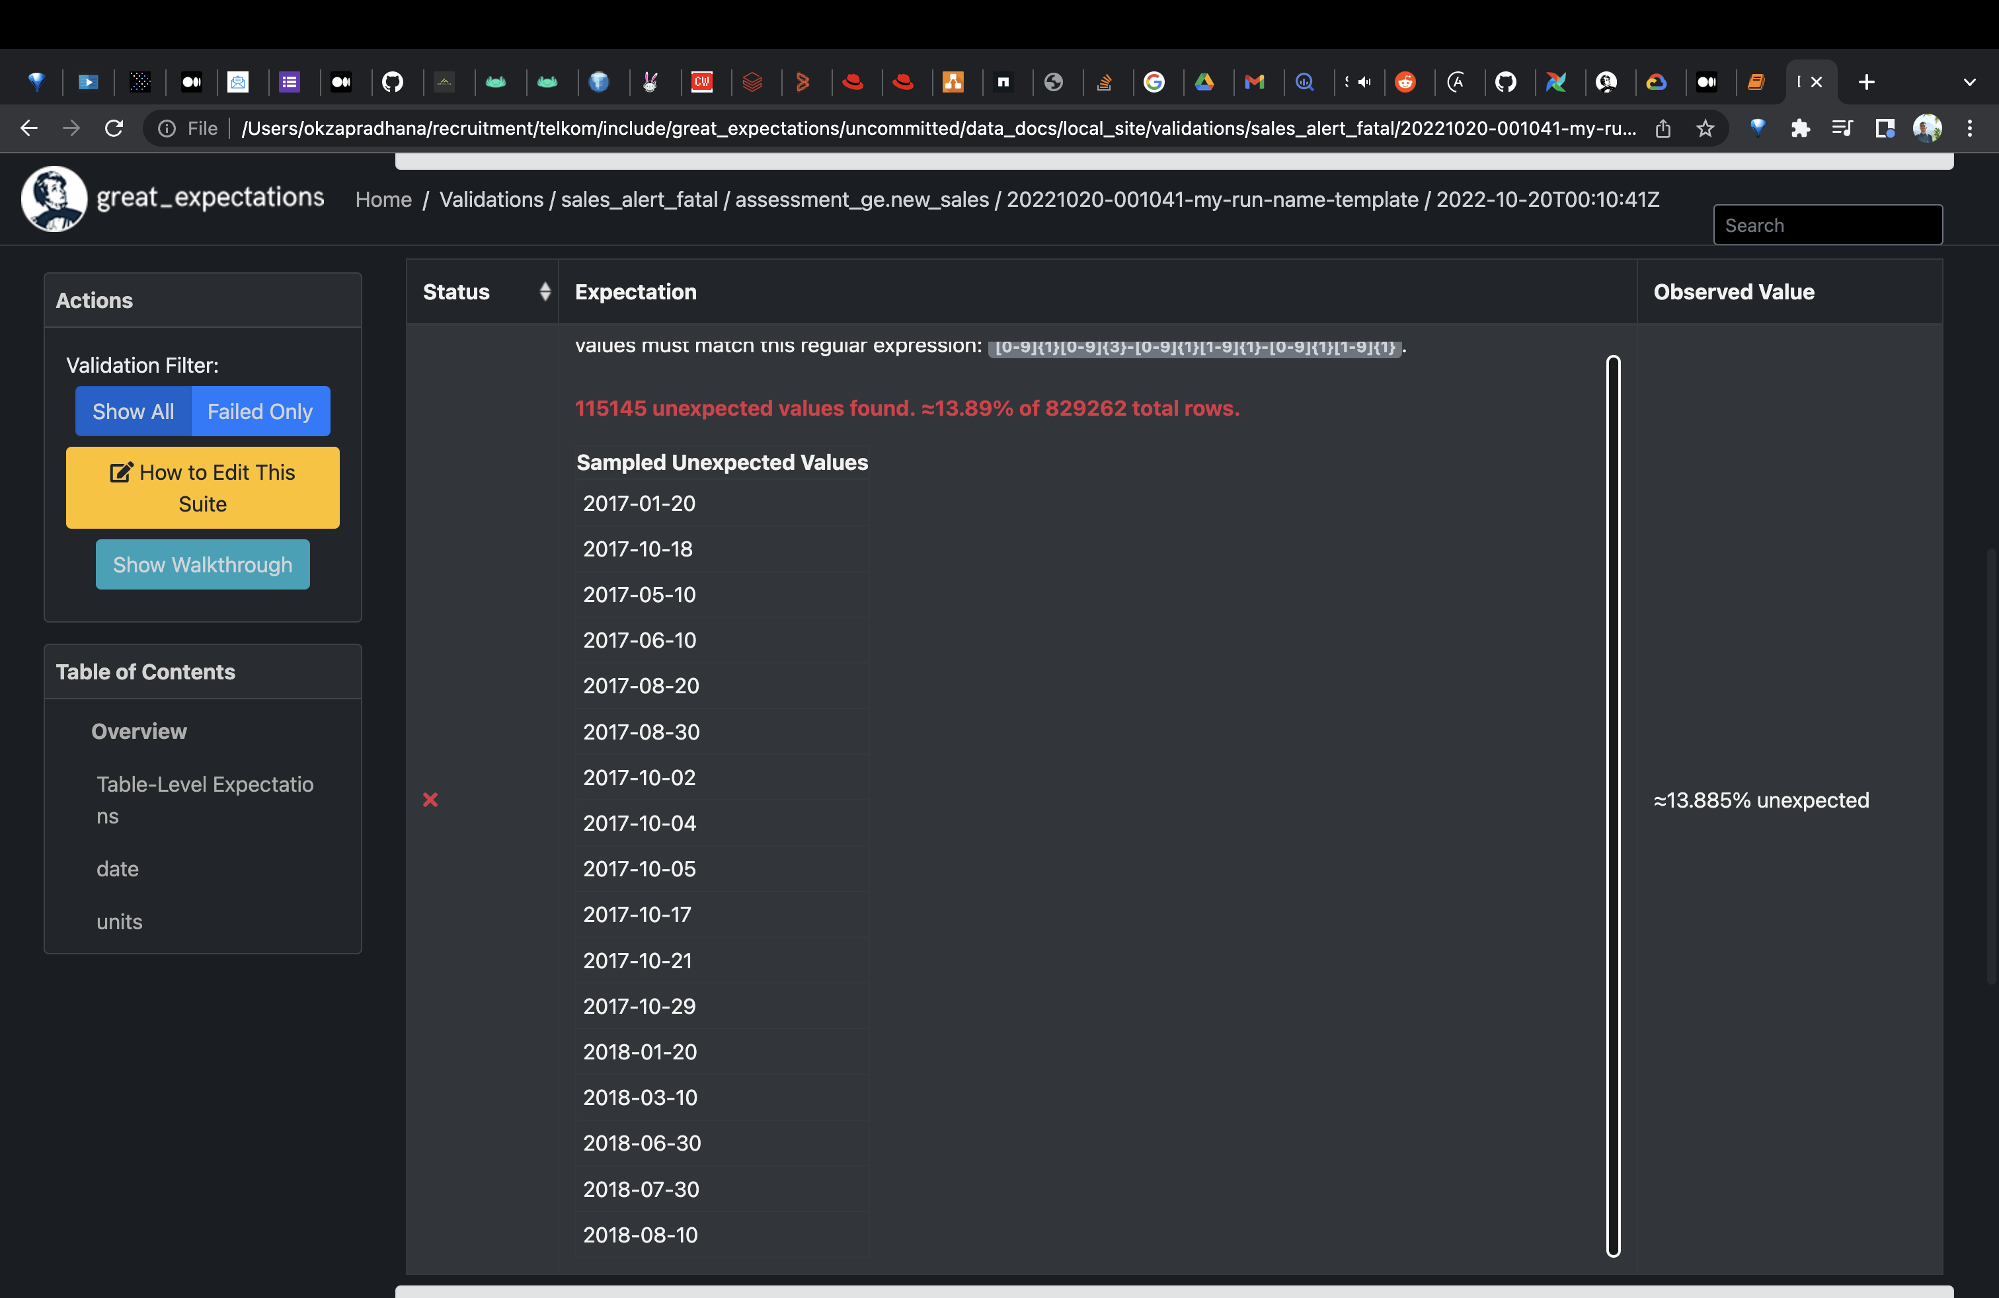This screenshot has height=1298, width=1999.
Task: Go to the Home breadcrumb link
Action: (x=383, y=199)
